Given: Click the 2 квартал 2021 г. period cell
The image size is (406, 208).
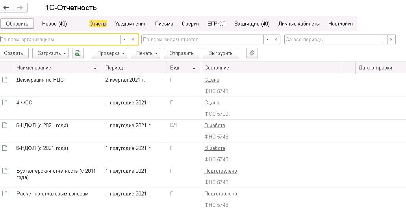Looking at the screenshot, I should [125, 80].
